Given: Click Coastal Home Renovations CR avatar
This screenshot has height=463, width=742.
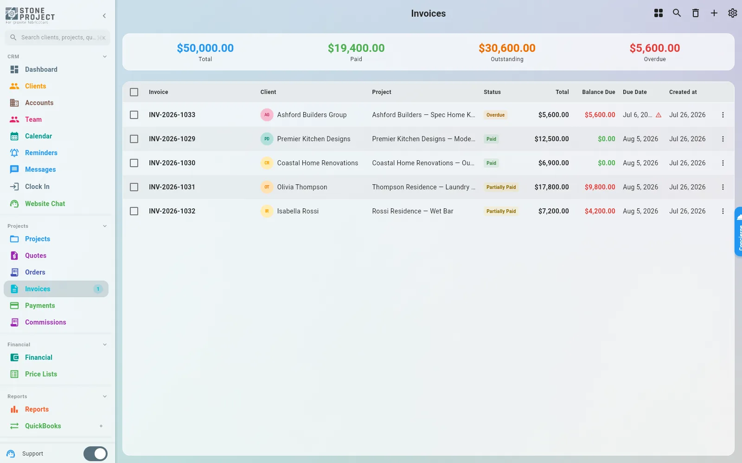Looking at the screenshot, I should (x=267, y=163).
